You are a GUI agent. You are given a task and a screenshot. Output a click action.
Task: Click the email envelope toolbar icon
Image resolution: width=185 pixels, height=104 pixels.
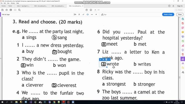tap(15, 10)
